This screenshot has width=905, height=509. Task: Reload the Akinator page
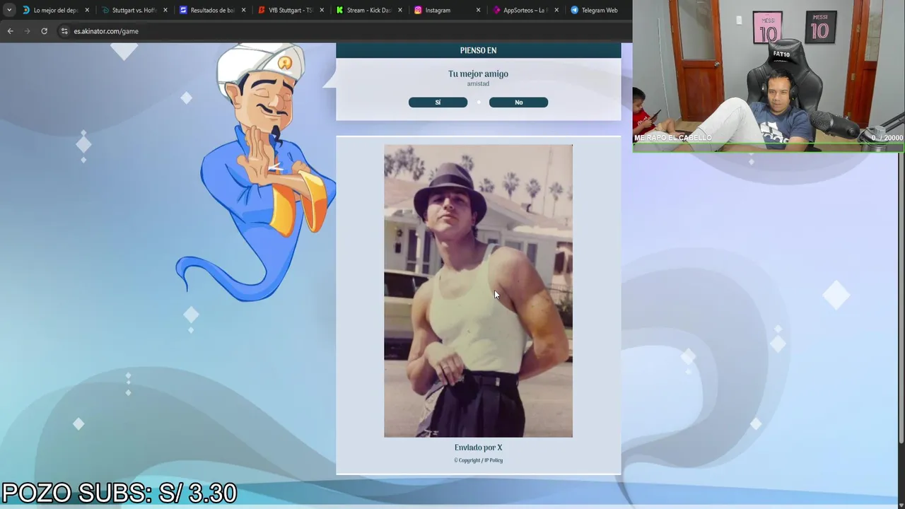44,31
